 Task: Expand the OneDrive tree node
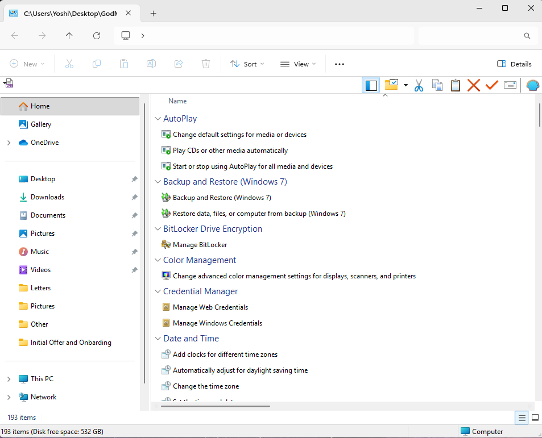(9, 143)
